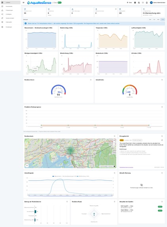Zoom in on the Resilienzkarte map
The height and width of the screenshot is (227, 167).
click(114, 141)
